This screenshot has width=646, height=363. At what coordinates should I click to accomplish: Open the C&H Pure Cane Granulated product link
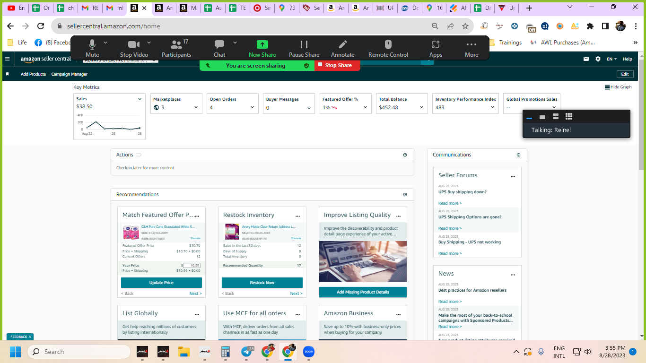point(168,227)
